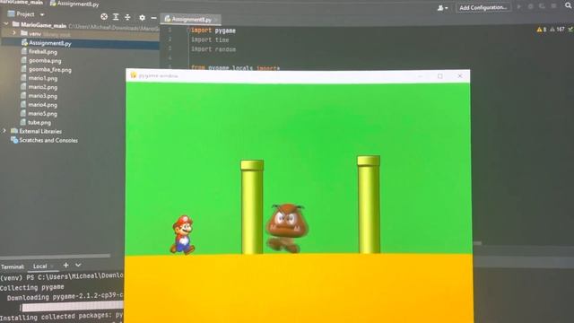Click the Search Everywhere magnifier icon
574x323 pixels.
click(x=568, y=5)
